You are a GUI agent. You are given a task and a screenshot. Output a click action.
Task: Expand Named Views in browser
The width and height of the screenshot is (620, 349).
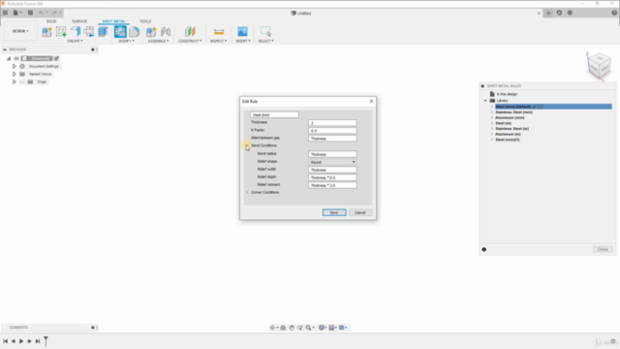point(15,74)
